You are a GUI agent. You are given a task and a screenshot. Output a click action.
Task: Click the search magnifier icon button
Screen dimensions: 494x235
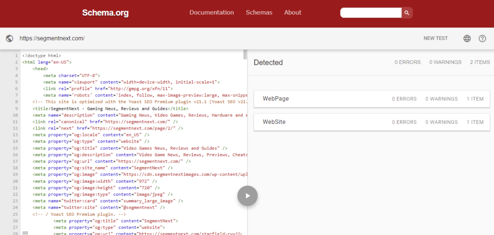407,13
